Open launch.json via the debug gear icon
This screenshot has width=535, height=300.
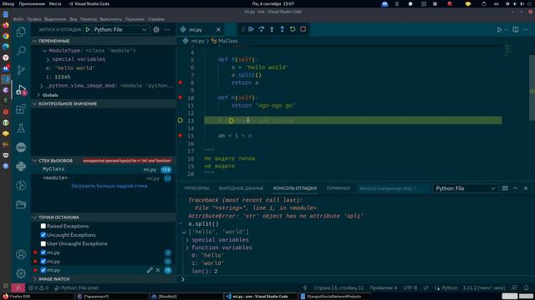tap(156, 30)
